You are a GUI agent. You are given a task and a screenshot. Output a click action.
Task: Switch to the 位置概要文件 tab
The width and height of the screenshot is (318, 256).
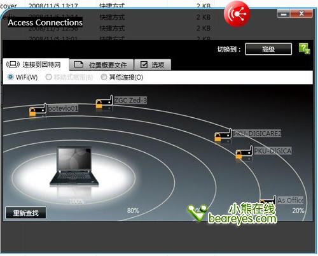(x=102, y=65)
